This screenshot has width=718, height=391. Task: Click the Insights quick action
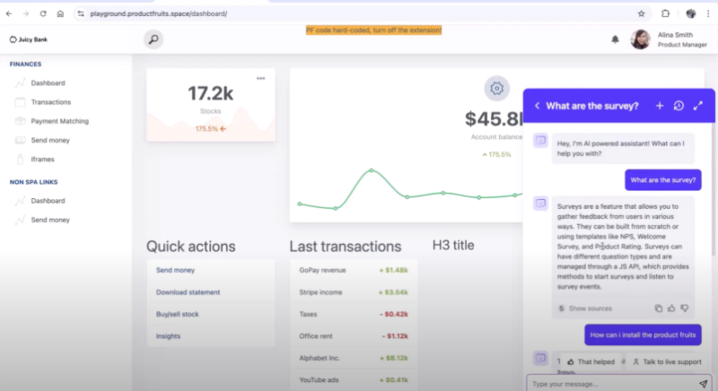[x=168, y=336]
